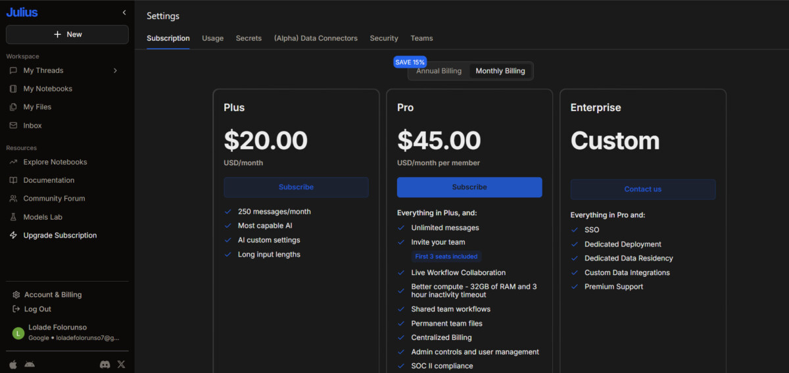The height and width of the screenshot is (373, 789).
Task: Click Contact us for Enterprise
Action: (x=643, y=189)
